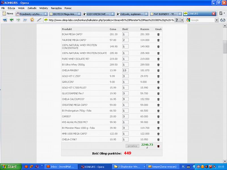The width and height of the screenshot is (227, 170).
Task: Click the red trash icon beside the total
Action: pyautogui.click(x=158, y=146)
